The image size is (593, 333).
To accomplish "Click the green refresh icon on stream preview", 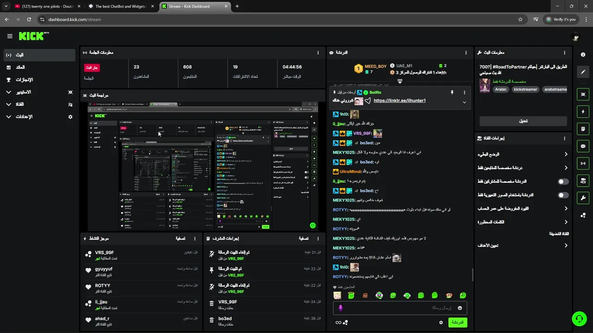I will click(313, 226).
